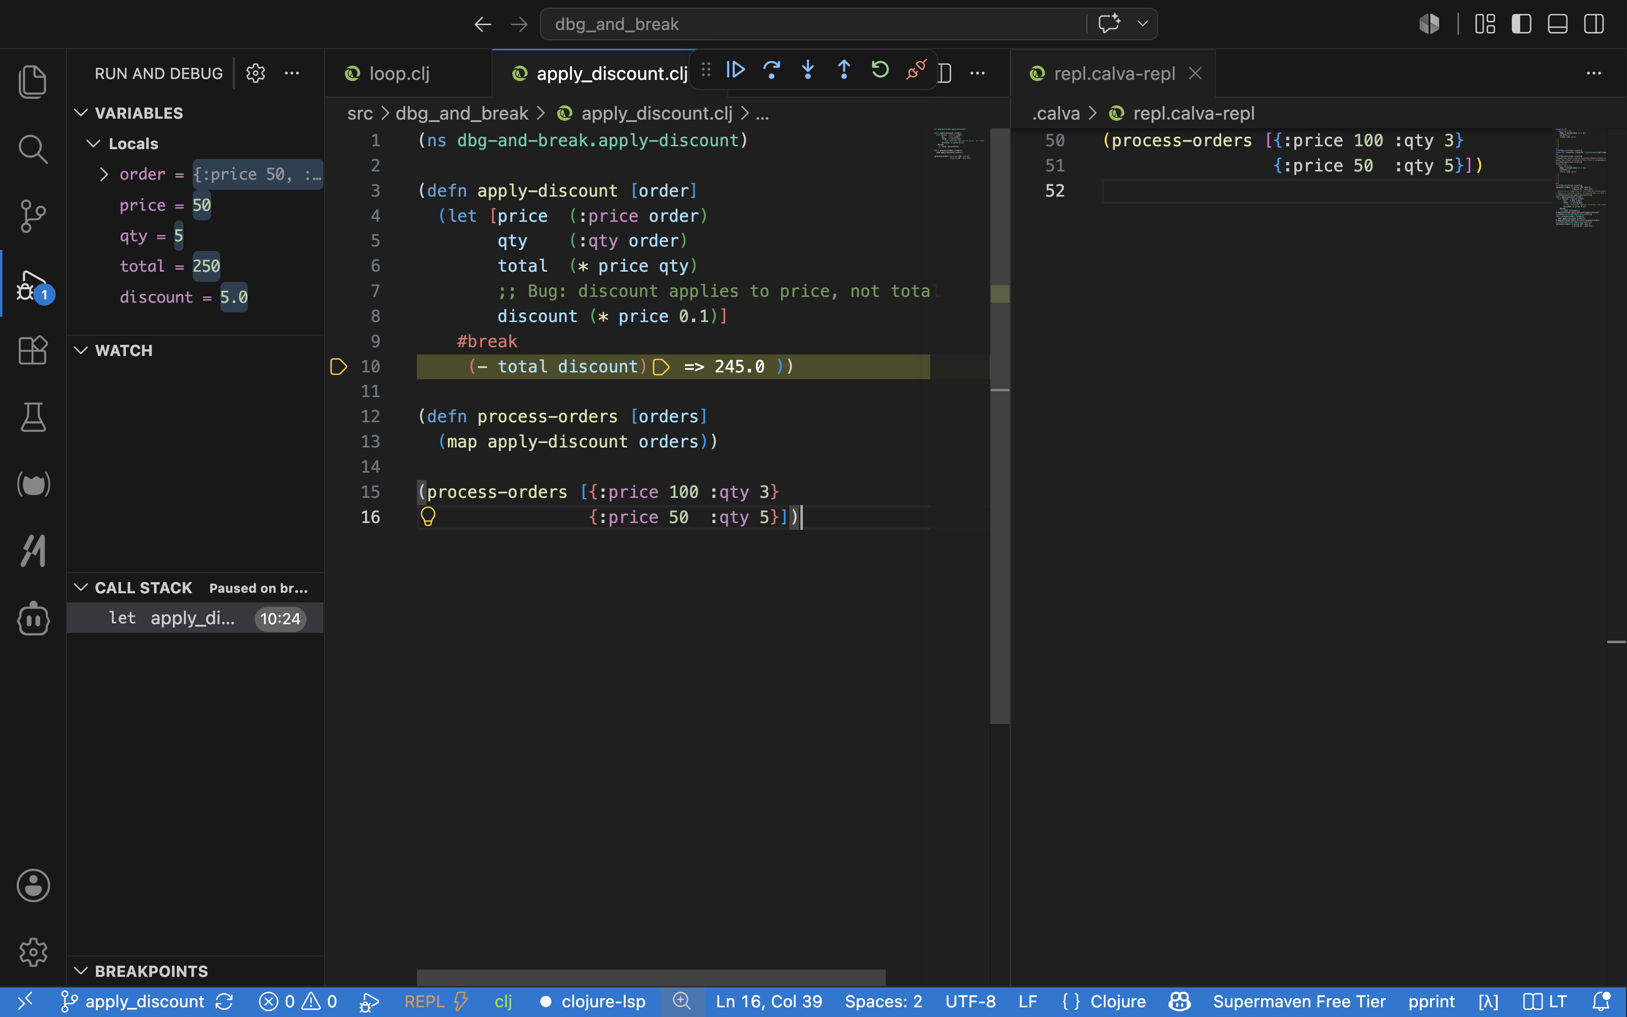Viewport: 1627px width, 1017px height.
Task: Expand the order variable
Action: point(104,174)
